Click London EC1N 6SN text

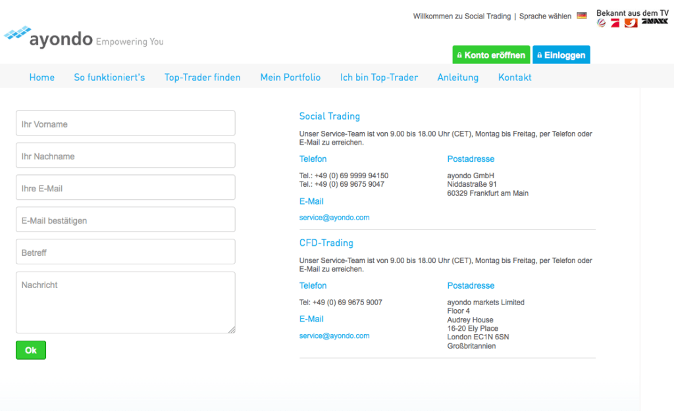pyautogui.click(x=478, y=337)
